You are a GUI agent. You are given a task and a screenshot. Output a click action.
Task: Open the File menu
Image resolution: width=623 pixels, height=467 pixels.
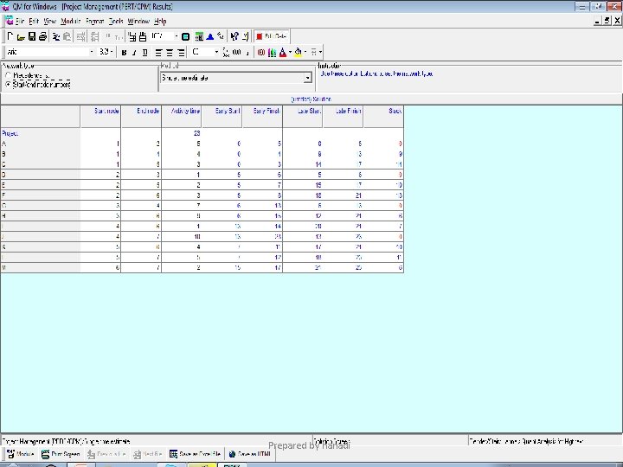point(20,21)
